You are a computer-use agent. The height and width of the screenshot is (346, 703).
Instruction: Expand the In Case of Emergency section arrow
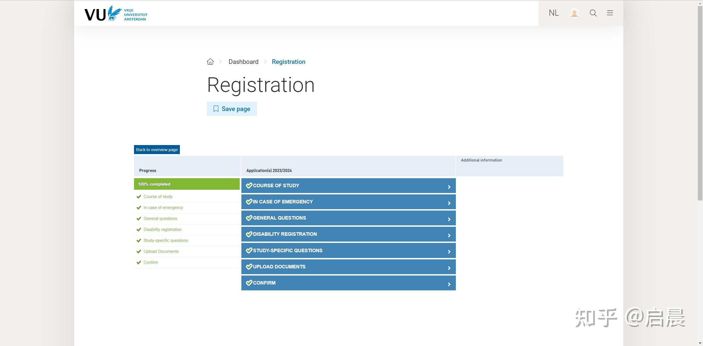tap(449, 203)
